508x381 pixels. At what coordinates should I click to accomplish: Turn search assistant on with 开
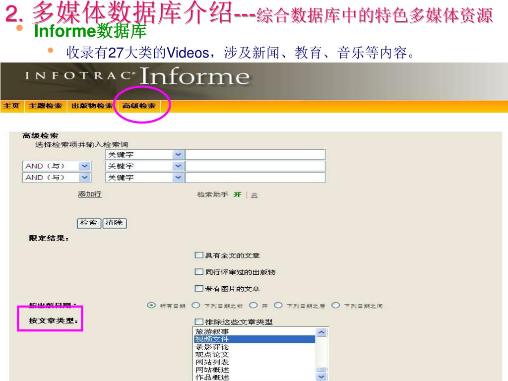[238, 194]
